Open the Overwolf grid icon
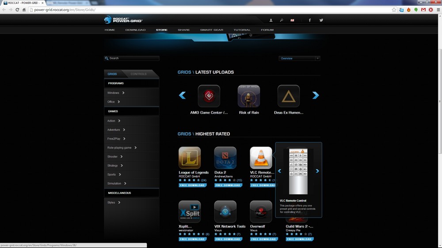The height and width of the screenshot is (248, 442). pos(261,212)
